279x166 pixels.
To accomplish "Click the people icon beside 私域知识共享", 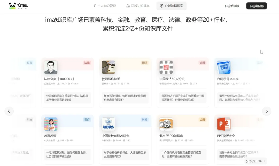I will coord(128,6).
